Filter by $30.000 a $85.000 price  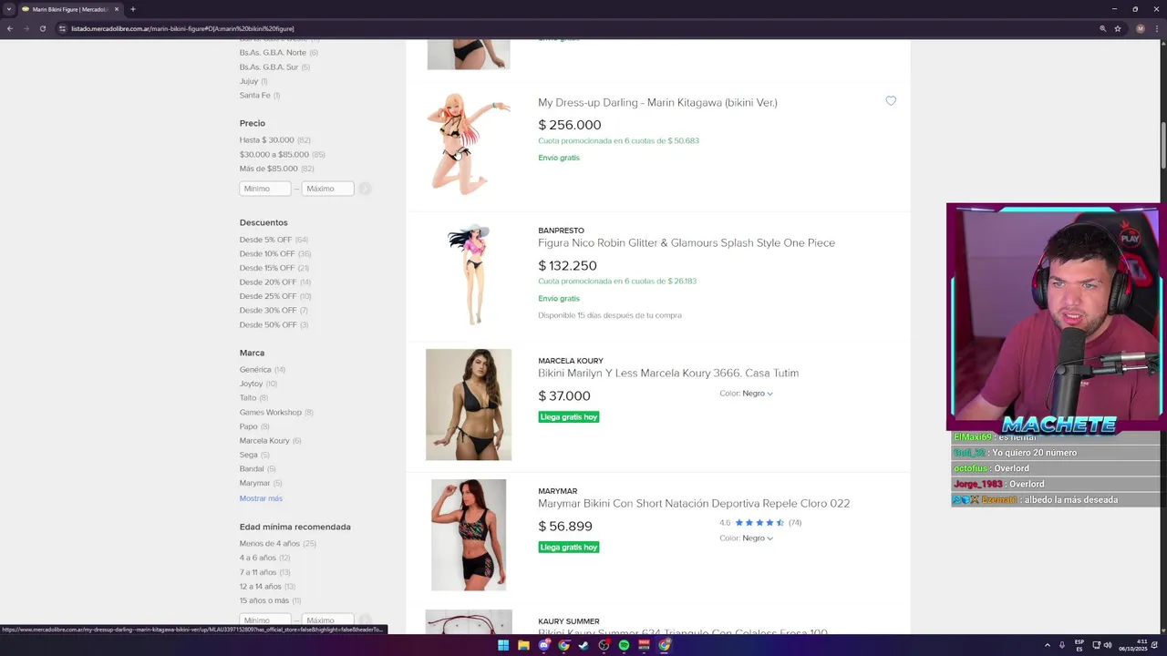click(x=274, y=155)
